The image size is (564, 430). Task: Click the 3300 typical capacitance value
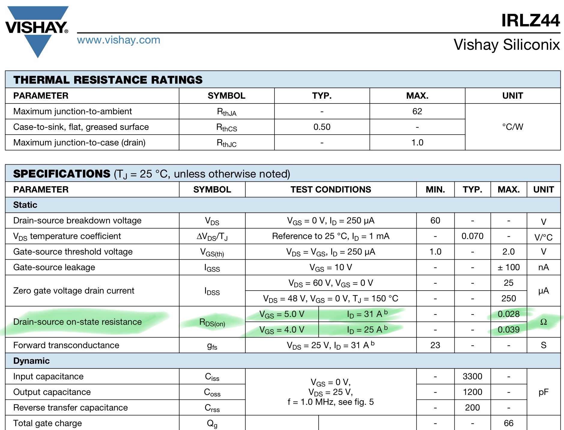(x=472, y=376)
